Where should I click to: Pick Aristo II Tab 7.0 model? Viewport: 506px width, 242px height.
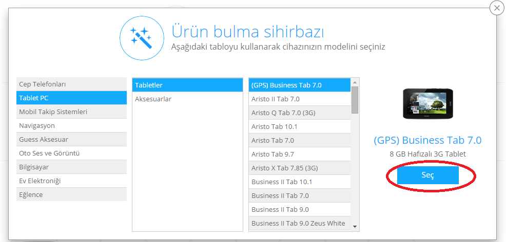tap(300, 99)
